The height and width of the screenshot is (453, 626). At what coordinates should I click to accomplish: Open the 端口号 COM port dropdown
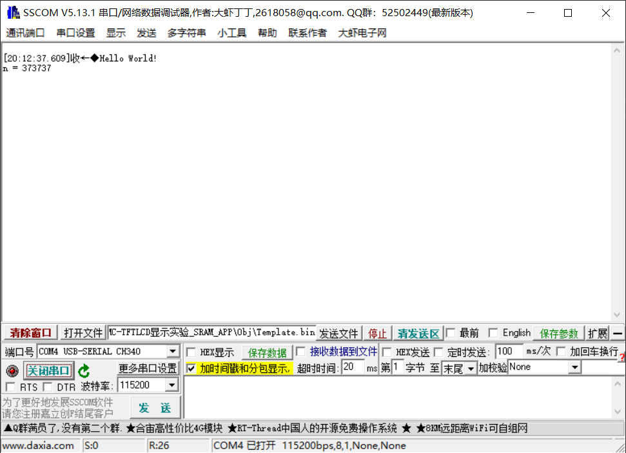173,351
